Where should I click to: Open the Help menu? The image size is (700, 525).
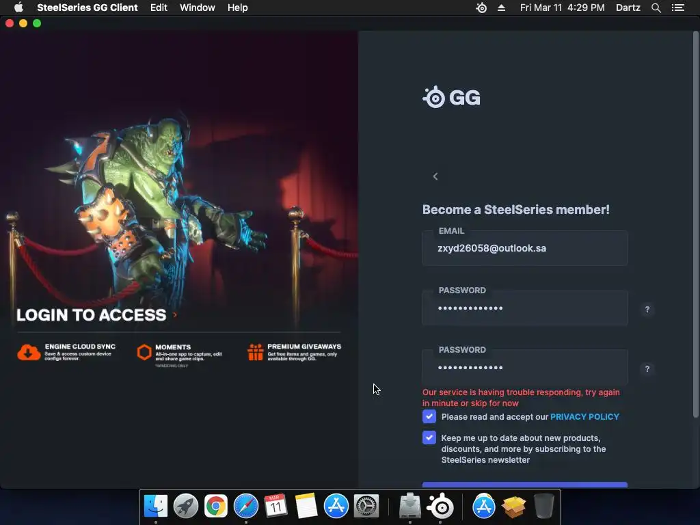click(237, 8)
